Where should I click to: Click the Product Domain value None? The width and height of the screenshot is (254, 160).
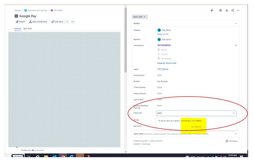tap(159, 94)
